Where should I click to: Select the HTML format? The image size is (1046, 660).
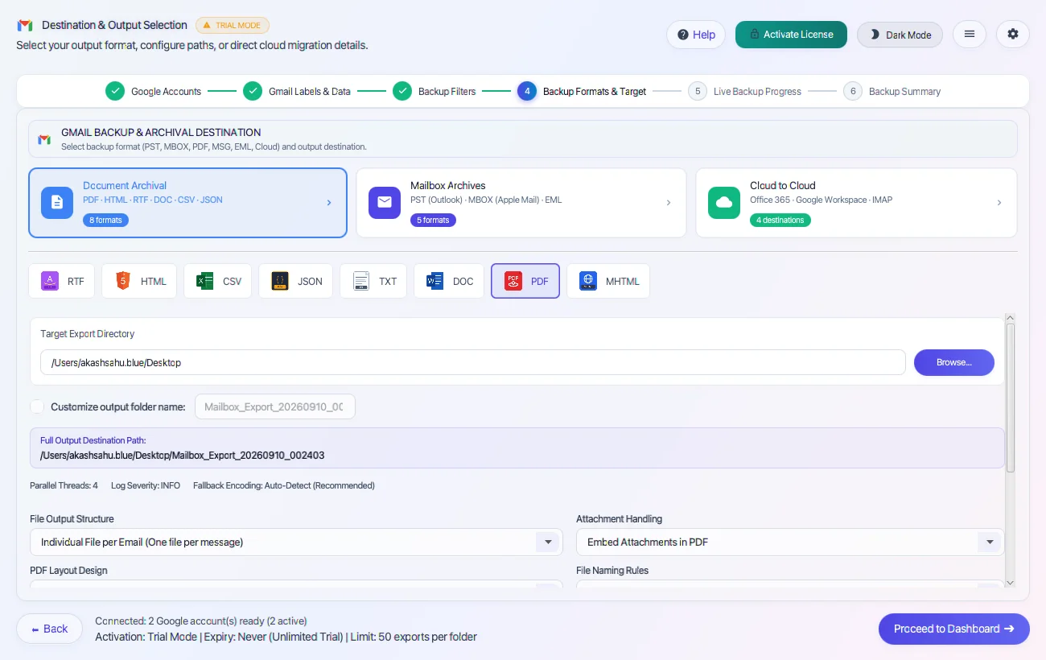point(141,281)
